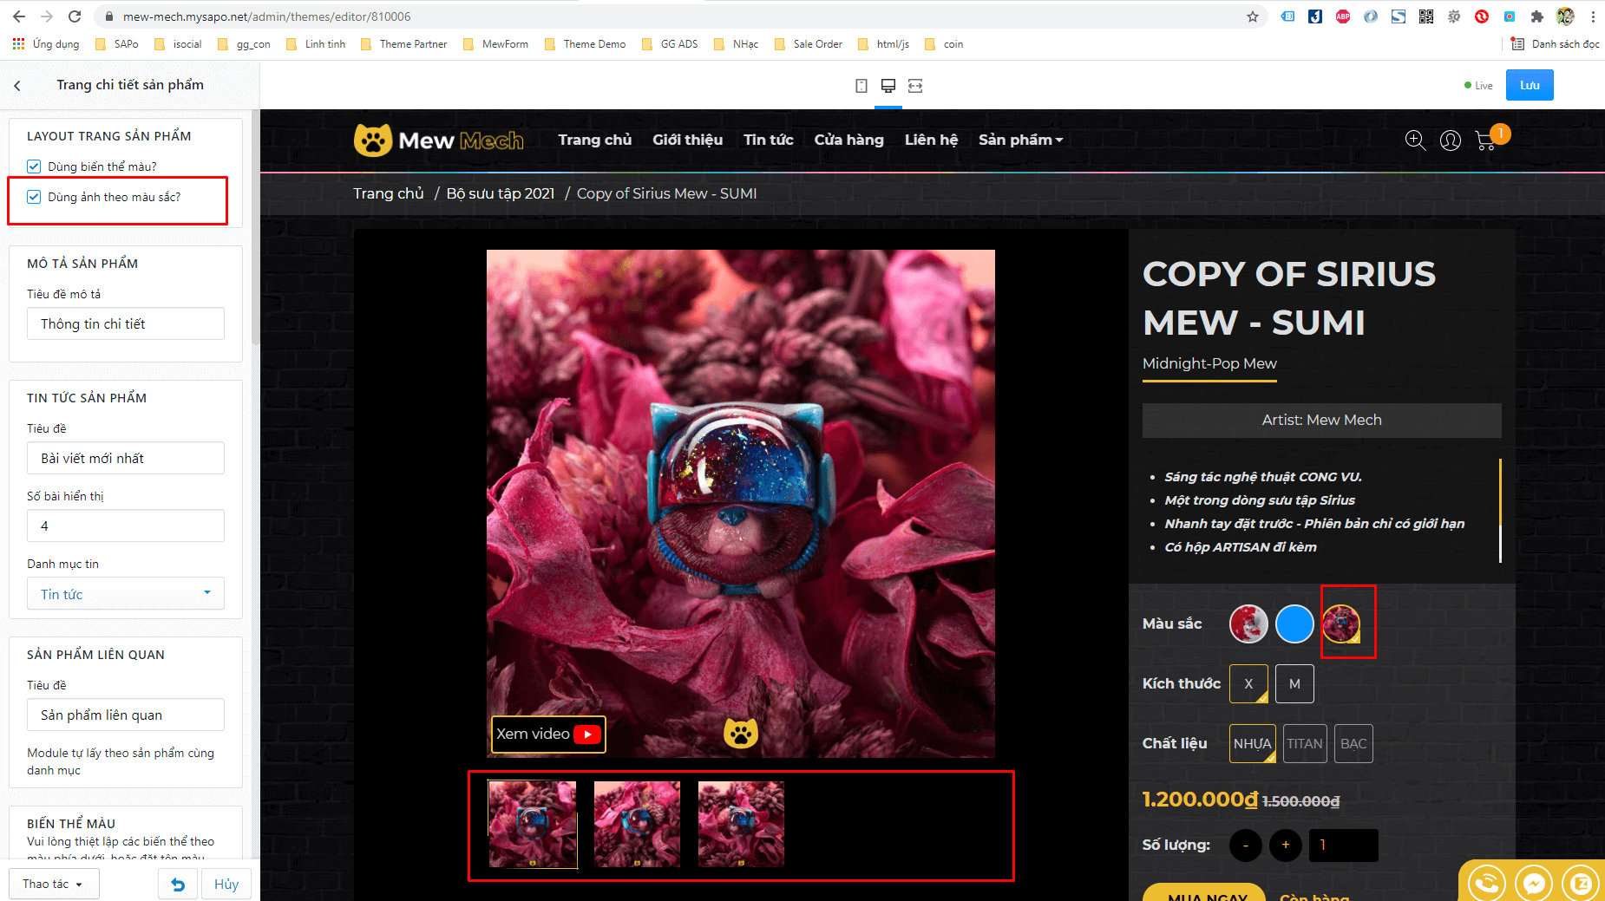Open the SAPo bookmark folder
This screenshot has height=901, width=1605.
pos(116,44)
